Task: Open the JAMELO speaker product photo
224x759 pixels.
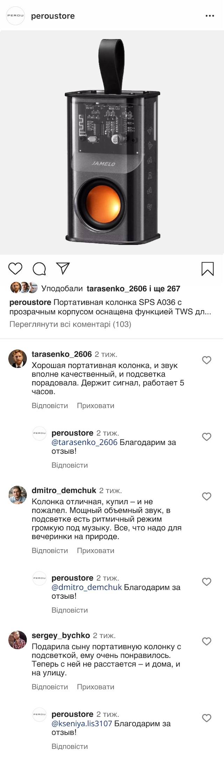Action: (112, 142)
